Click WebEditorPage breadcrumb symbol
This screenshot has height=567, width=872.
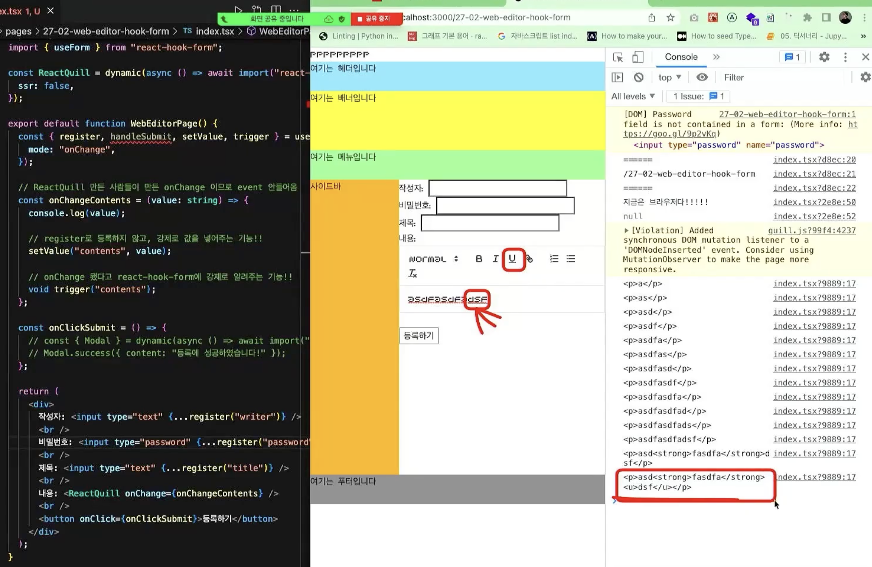(x=279, y=31)
